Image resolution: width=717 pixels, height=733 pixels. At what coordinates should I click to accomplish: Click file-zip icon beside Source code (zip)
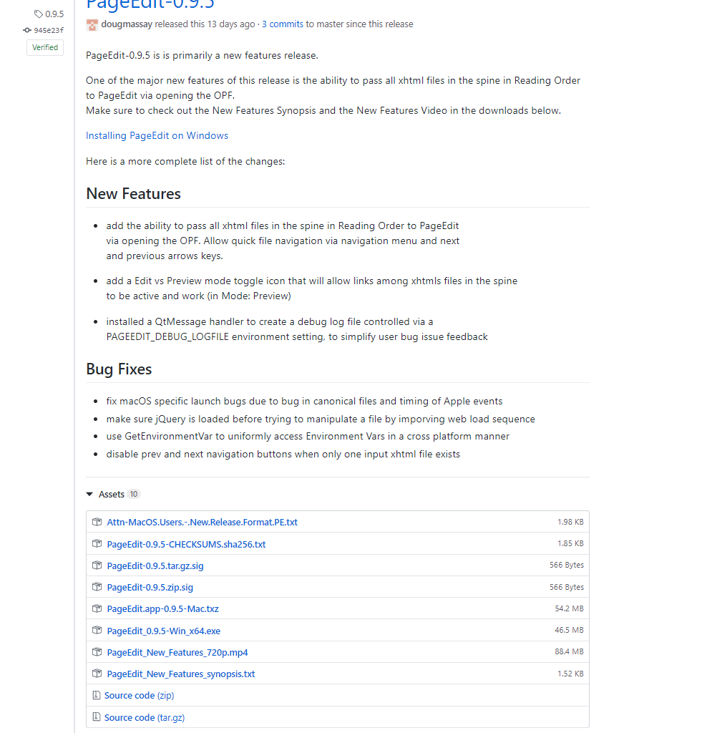tap(96, 695)
